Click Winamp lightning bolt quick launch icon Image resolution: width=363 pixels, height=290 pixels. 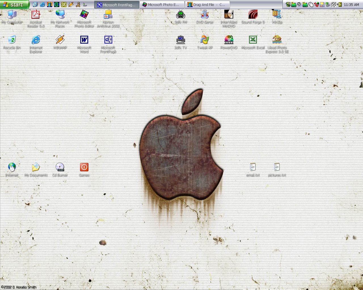[71, 5]
